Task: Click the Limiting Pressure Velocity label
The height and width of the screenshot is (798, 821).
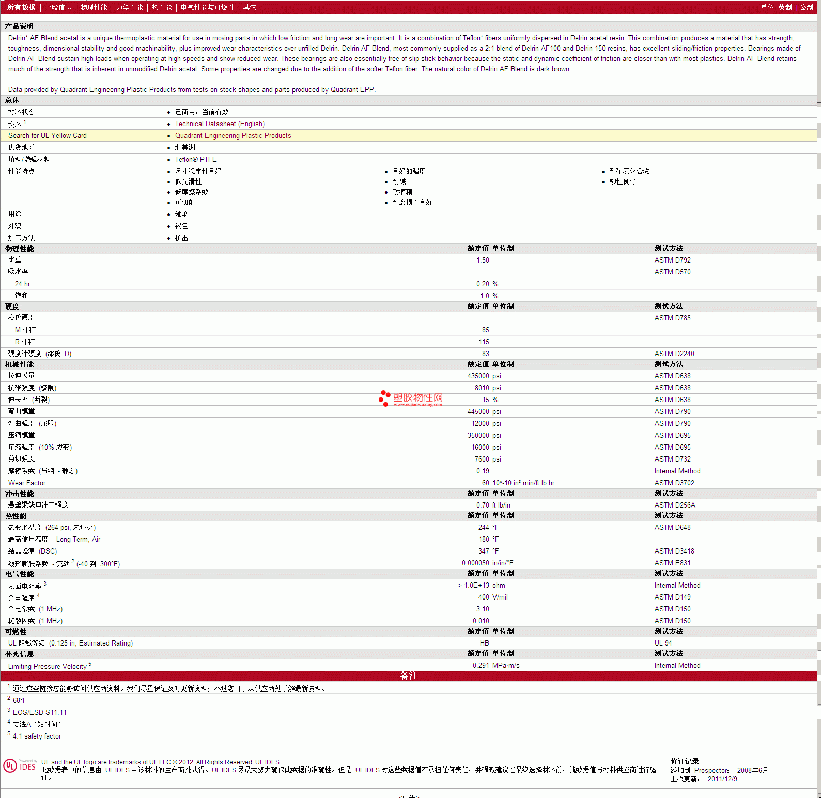Action: click(48, 667)
